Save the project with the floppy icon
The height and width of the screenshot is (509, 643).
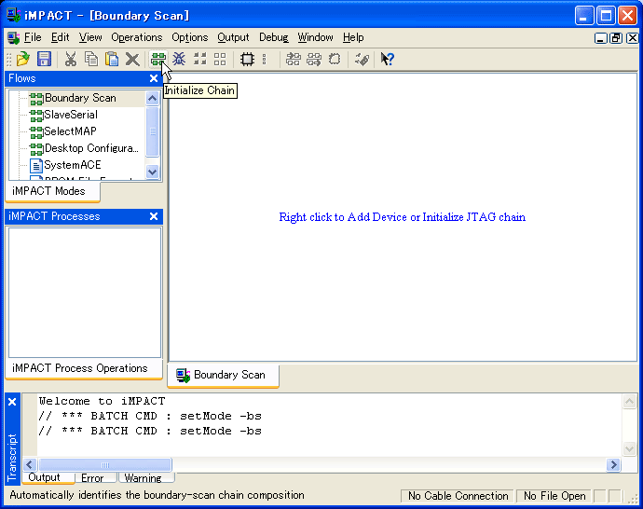pyautogui.click(x=44, y=59)
